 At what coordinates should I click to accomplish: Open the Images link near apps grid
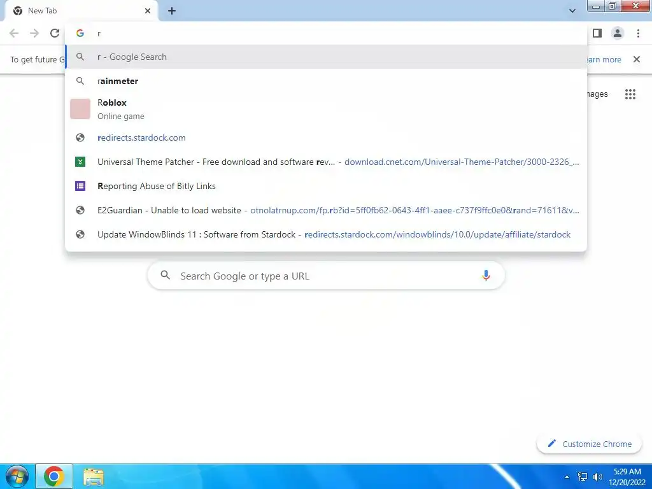597,94
